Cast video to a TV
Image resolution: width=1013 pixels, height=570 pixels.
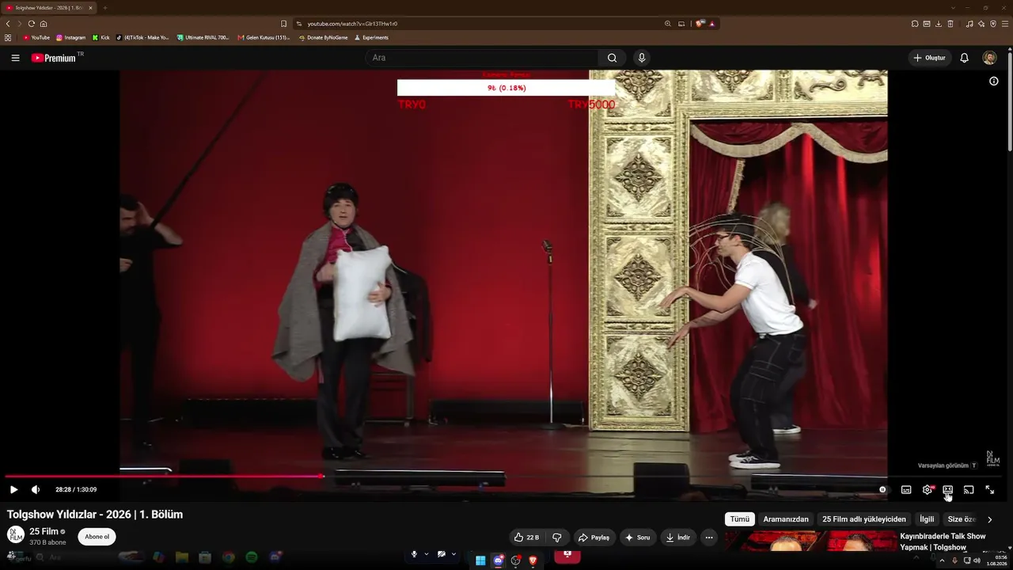coord(969,490)
